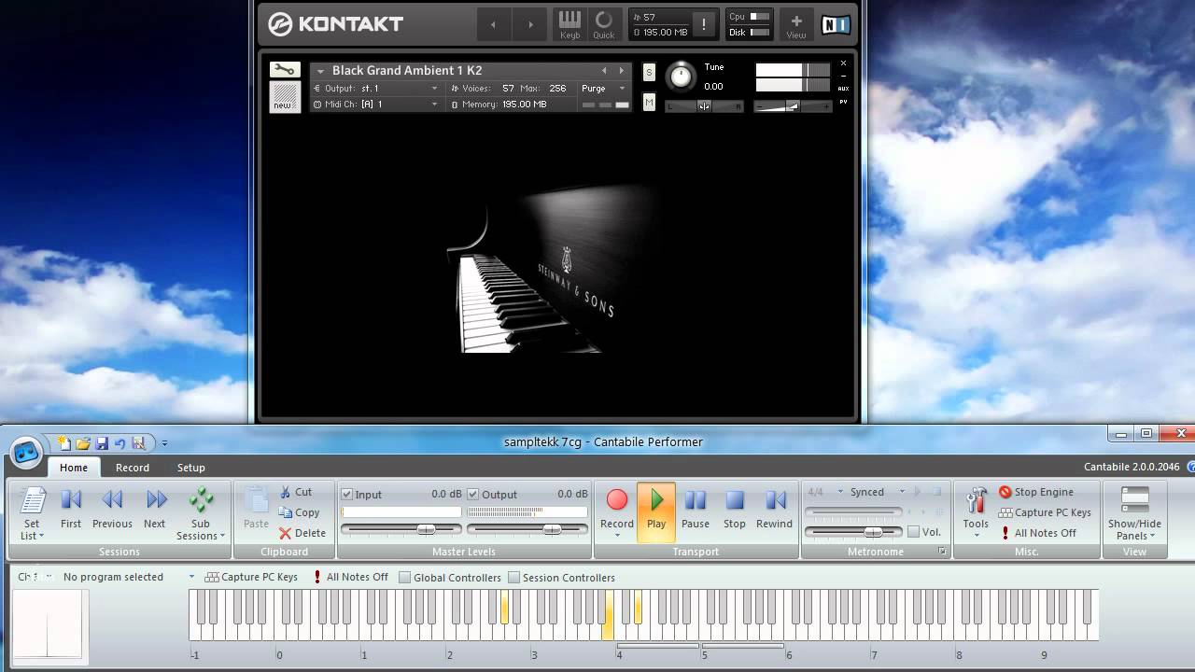Switch to the Record ribbon tab
This screenshot has width=1195, height=672.
coord(133,468)
